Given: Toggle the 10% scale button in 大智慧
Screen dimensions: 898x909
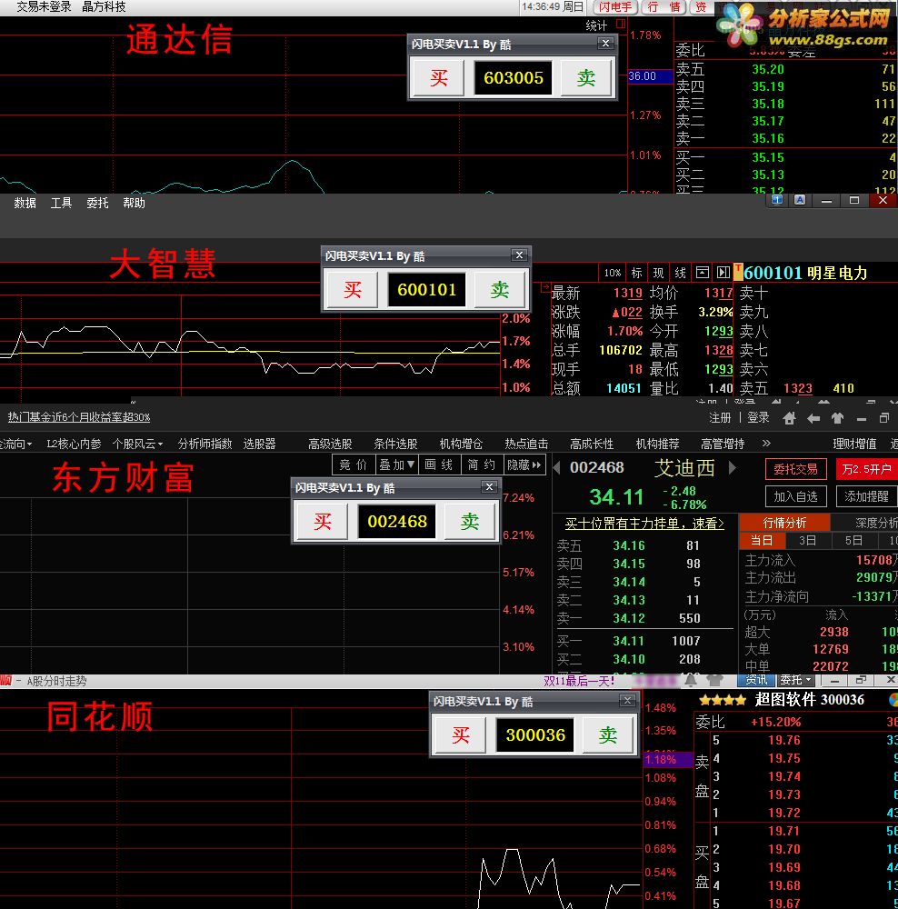Looking at the screenshot, I should pos(613,273).
